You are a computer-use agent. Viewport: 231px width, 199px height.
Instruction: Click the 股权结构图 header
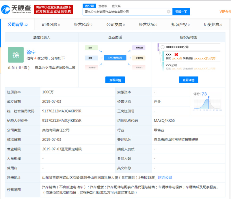[x=189, y=37]
